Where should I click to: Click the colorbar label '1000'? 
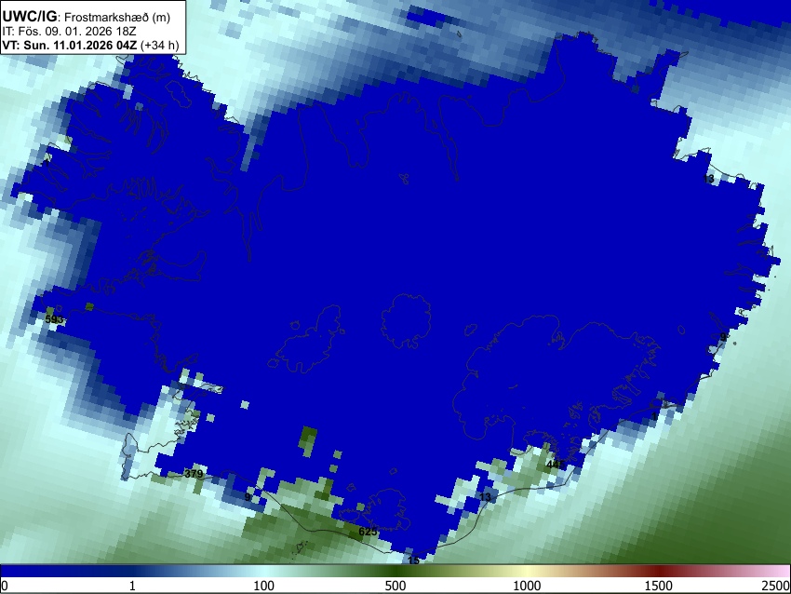(527, 586)
